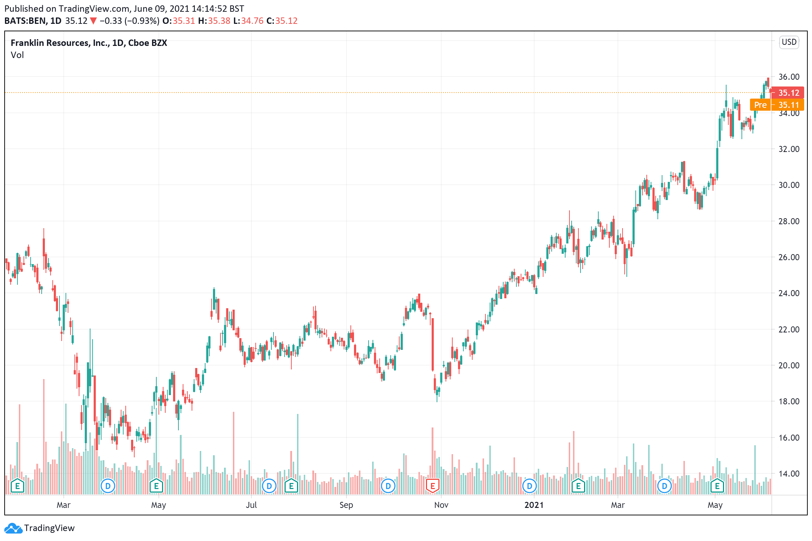Click the BATS:BEN, 1D symbol text

tap(33, 21)
